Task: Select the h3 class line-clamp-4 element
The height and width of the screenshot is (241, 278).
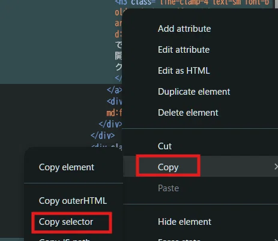Action: coord(192,2)
